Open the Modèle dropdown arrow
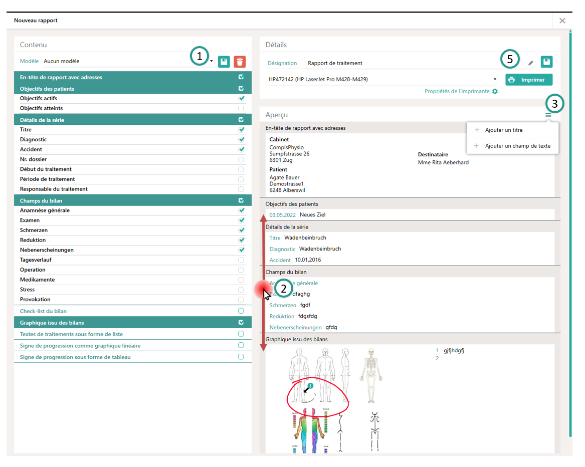The width and height of the screenshot is (585, 467). coord(212,62)
